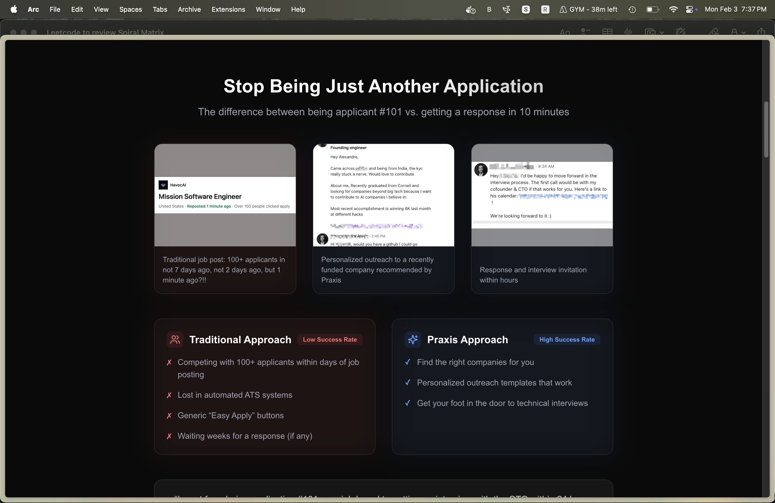
Task: Click the blurred calendar link in reply
Action: (x=563, y=196)
